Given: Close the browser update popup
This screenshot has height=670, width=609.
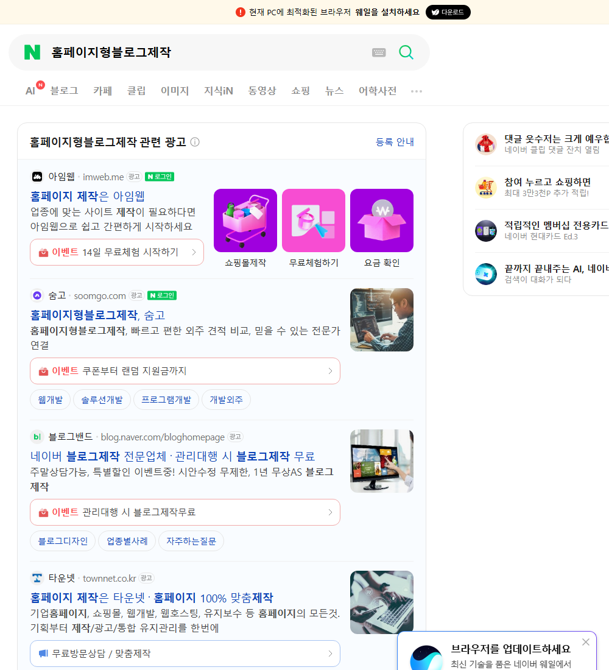Looking at the screenshot, I should click(x=586, y=642).
